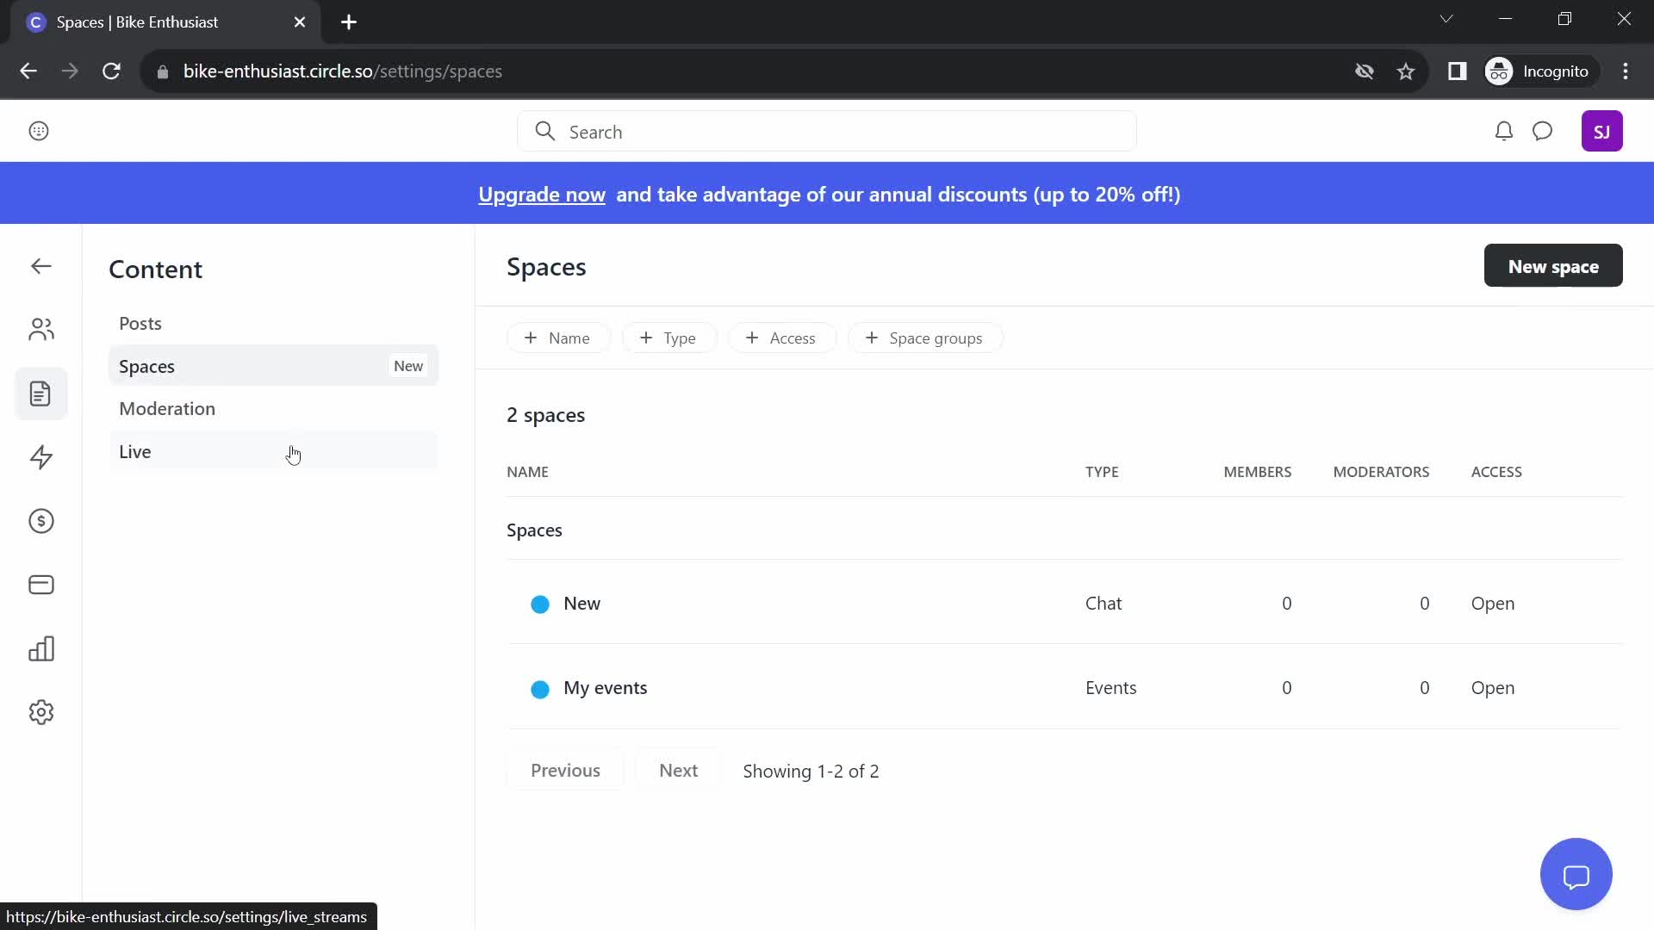1654x930 pixels.
Task: Click the Upgrade now link
Action: (x=542, y=193)
